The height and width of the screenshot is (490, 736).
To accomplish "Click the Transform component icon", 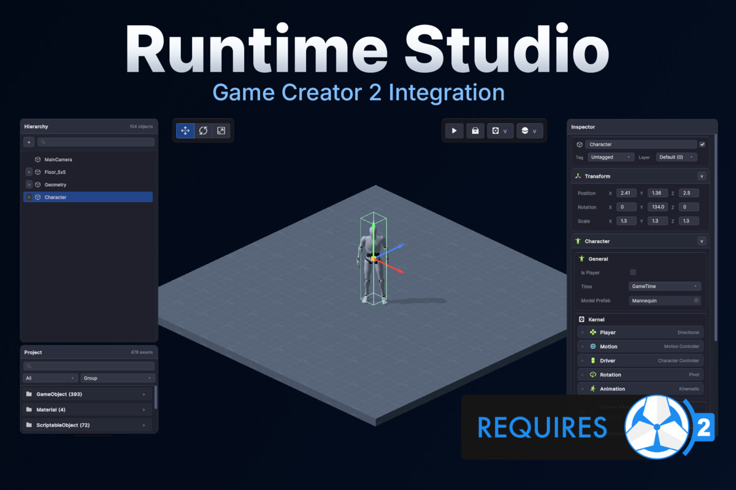I will point(578,176).
